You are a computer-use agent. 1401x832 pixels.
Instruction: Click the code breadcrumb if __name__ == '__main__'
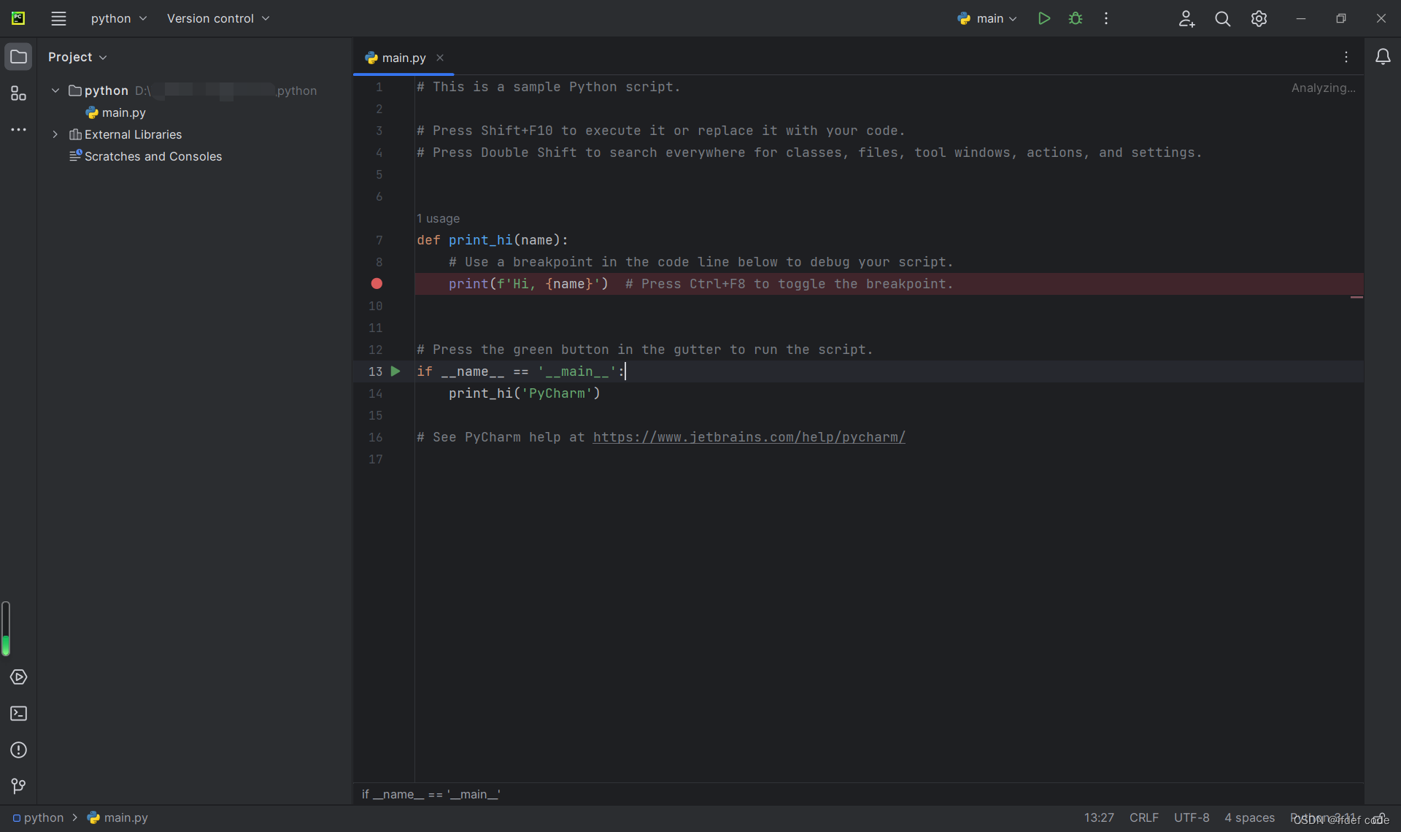point(431,794)
